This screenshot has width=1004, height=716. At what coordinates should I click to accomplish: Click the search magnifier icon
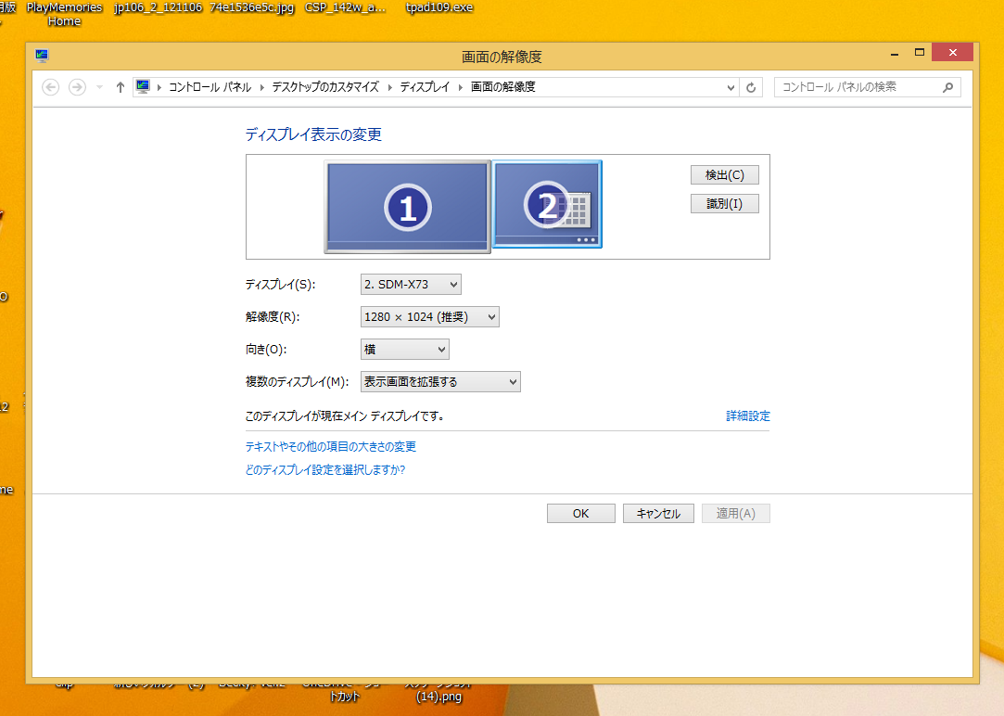[x=947, y=87]
